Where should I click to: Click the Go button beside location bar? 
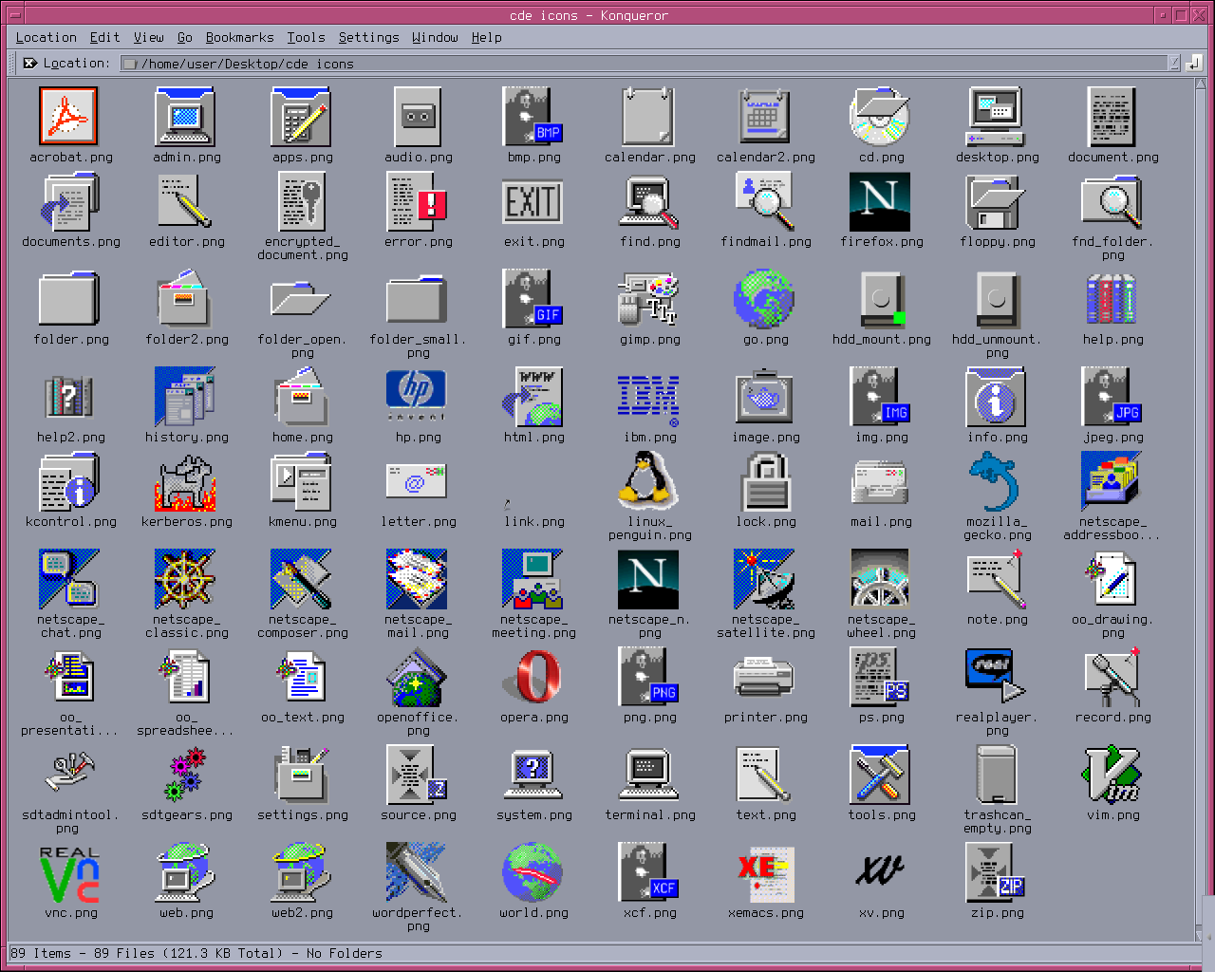point(1193,64)
